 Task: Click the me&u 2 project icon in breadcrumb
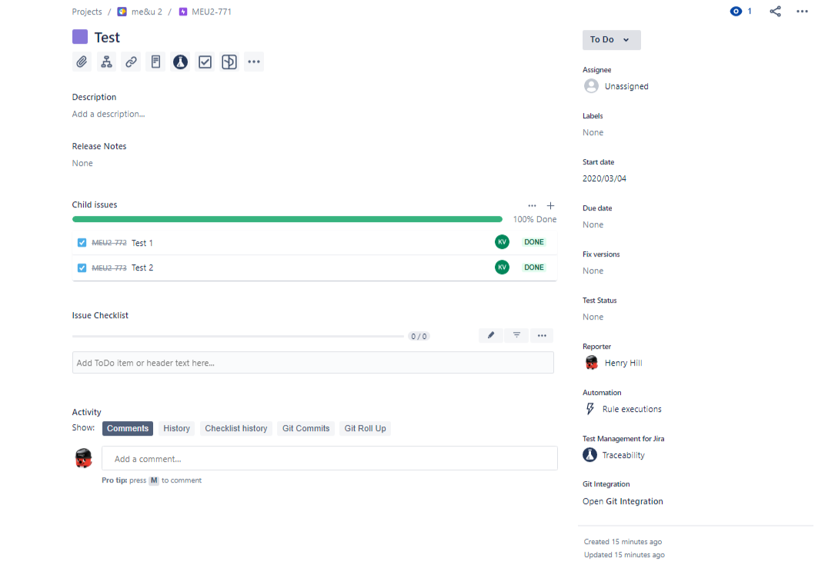122,12
